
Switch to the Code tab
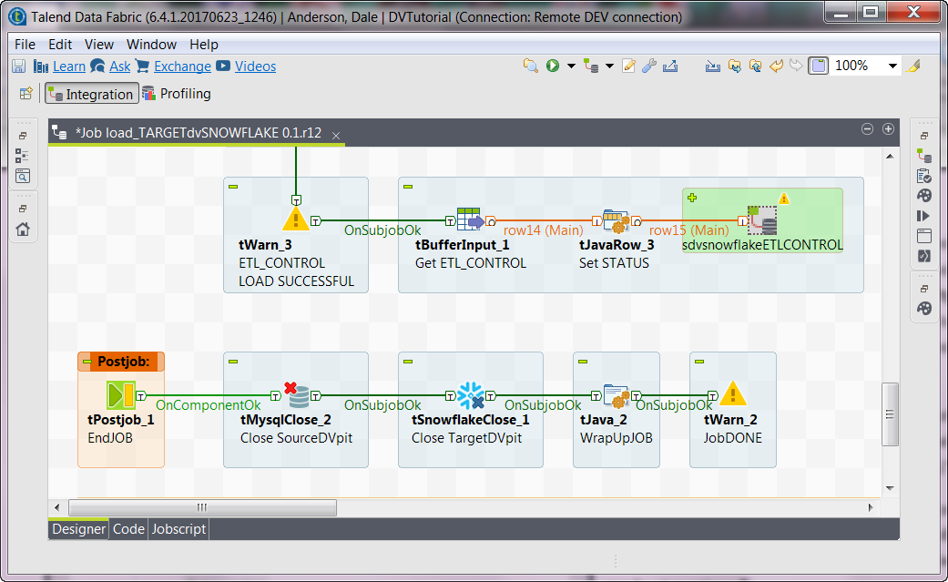click(x=128, y=528)
